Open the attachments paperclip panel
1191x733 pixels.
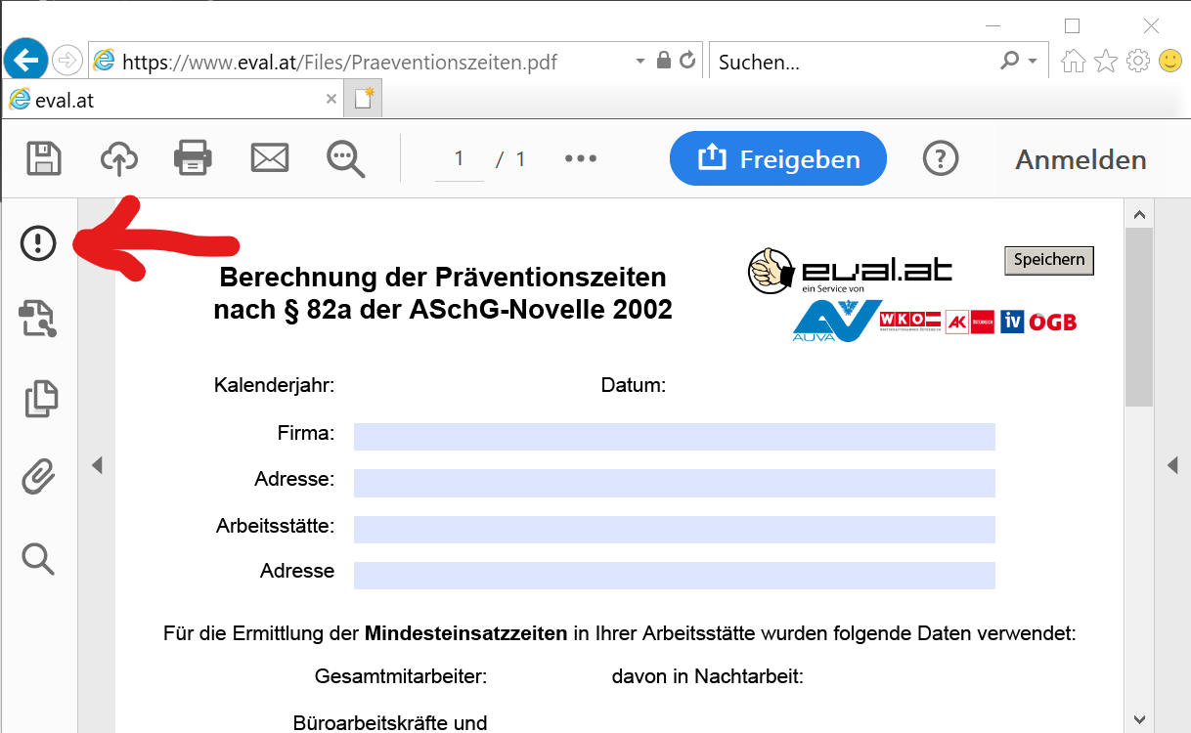[x=38, y=478]
